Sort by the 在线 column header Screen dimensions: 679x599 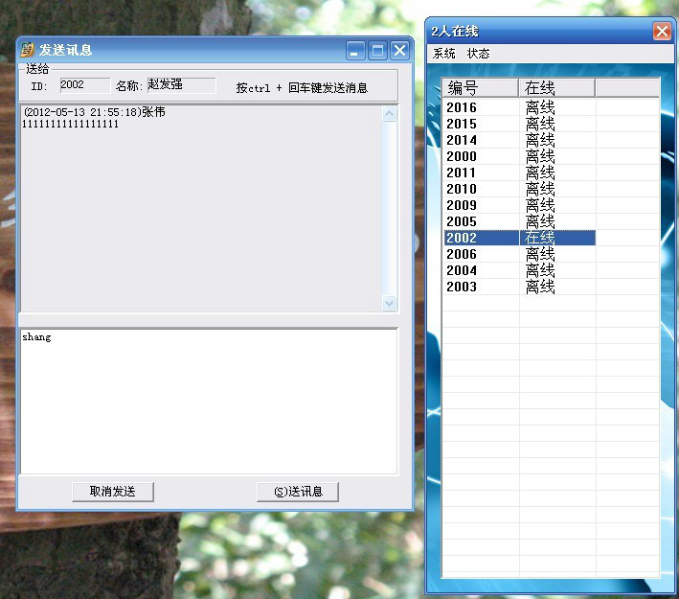pyautogui.click(x=556, y=88)
